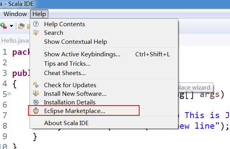Click the Installation Details icon

click(x=36, y=102)
